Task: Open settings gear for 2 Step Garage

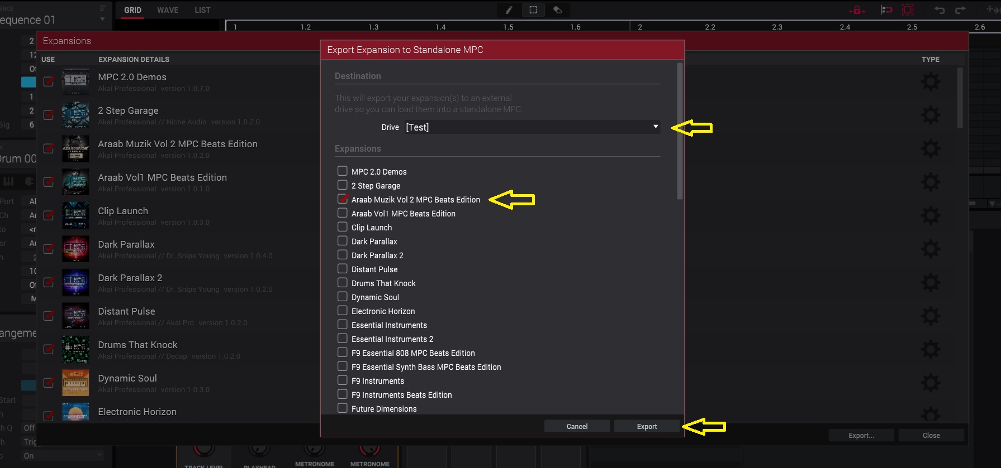Action: 931,115
